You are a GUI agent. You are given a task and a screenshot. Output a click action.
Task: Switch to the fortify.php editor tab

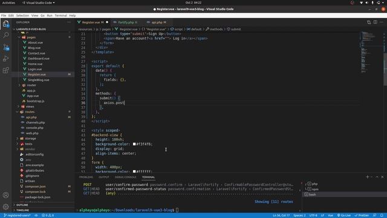coord(126,22)
